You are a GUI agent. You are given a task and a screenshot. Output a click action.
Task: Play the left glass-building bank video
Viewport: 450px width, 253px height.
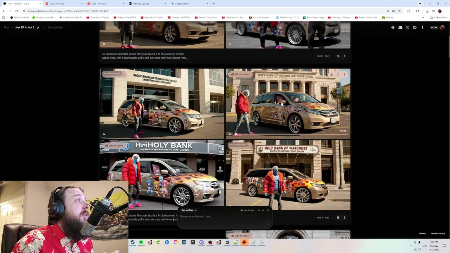pos(104,134)
